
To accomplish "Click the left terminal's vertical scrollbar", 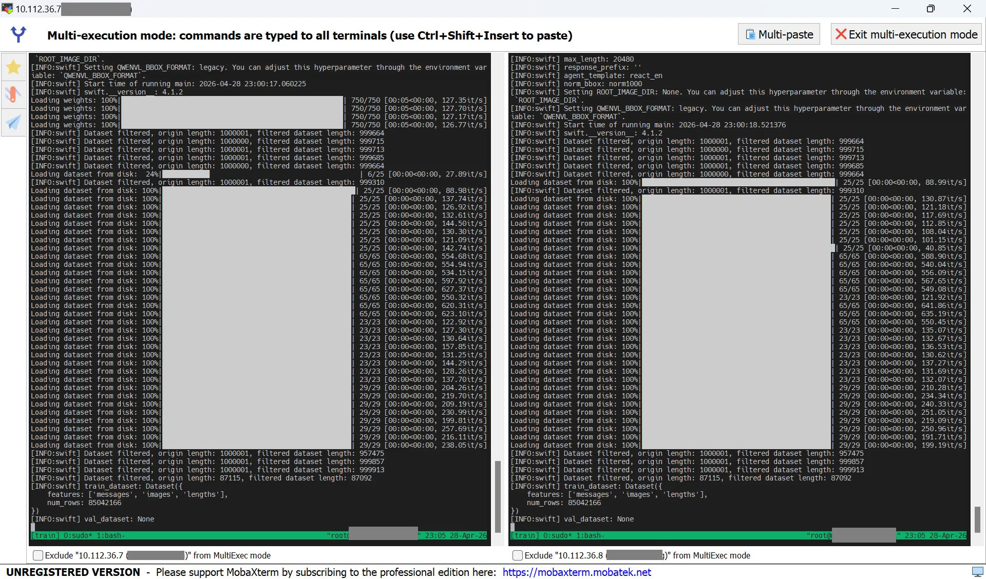I will (497, 496).
